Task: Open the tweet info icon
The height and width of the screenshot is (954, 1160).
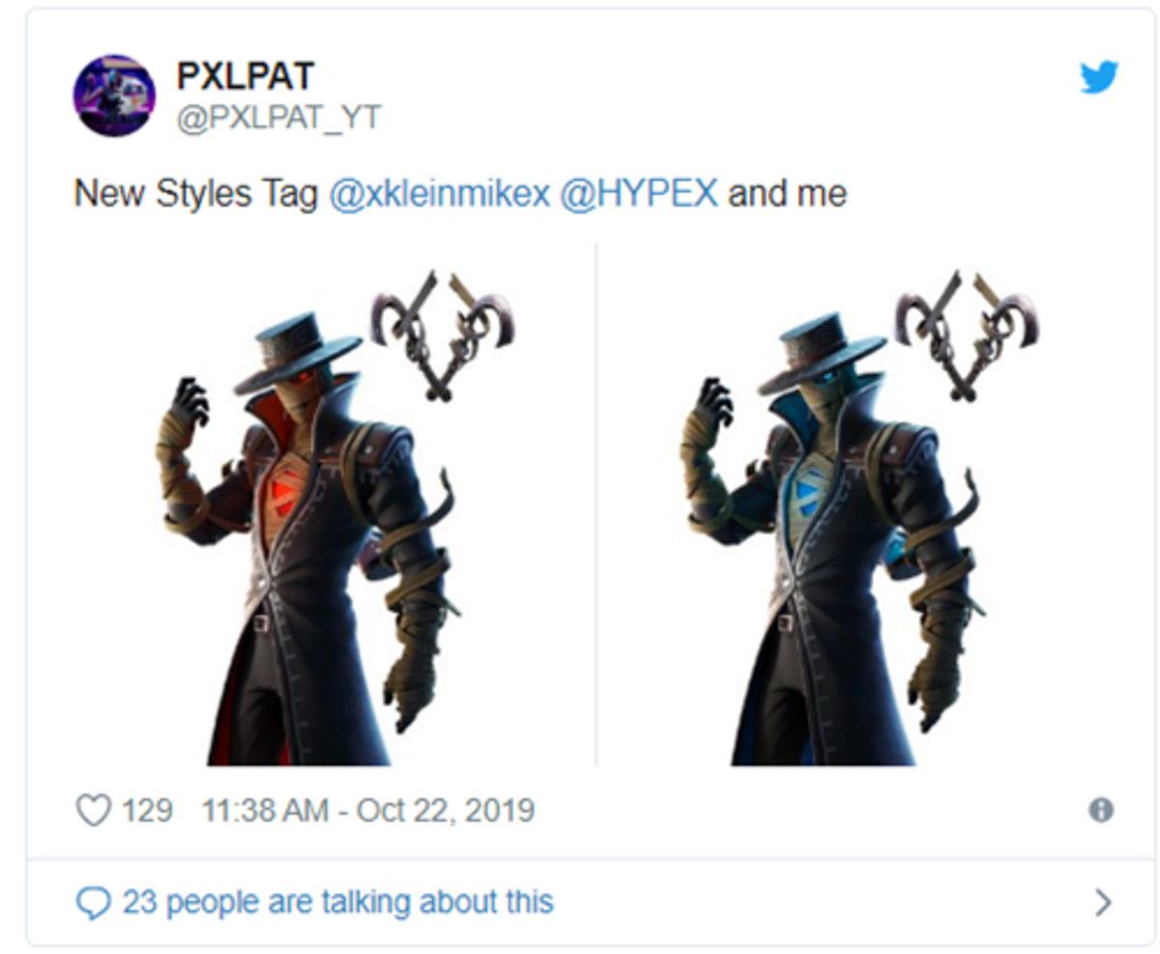Action: click(1101, 810)
